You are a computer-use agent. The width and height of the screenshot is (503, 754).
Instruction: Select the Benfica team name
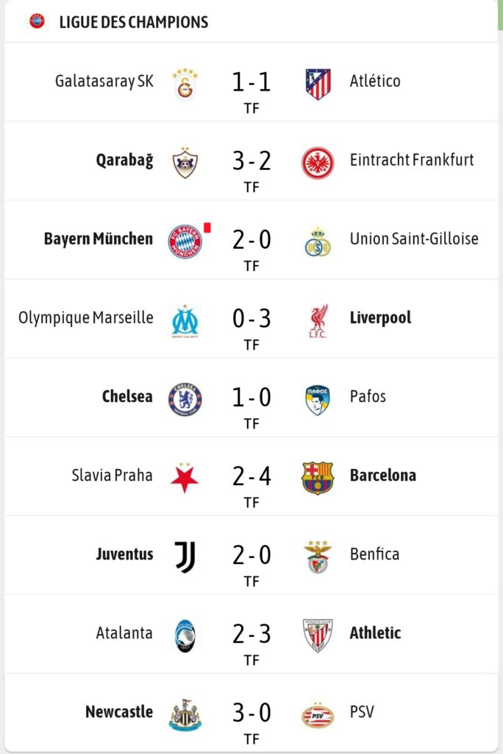pos(374,554)
